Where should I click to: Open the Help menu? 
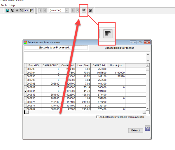tap(12, 5)
